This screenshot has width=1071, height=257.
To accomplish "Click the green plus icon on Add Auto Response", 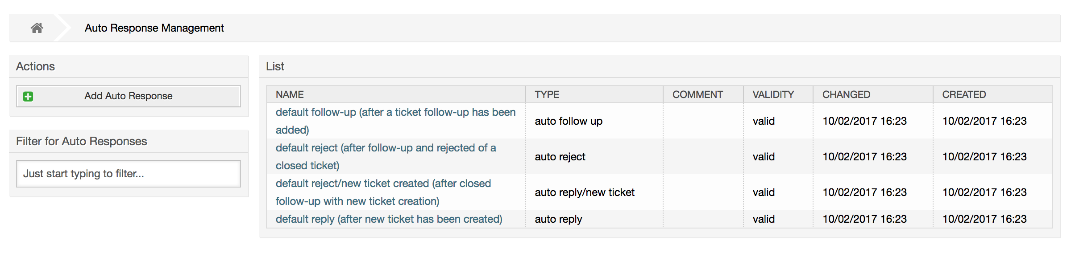I will 28,95.
